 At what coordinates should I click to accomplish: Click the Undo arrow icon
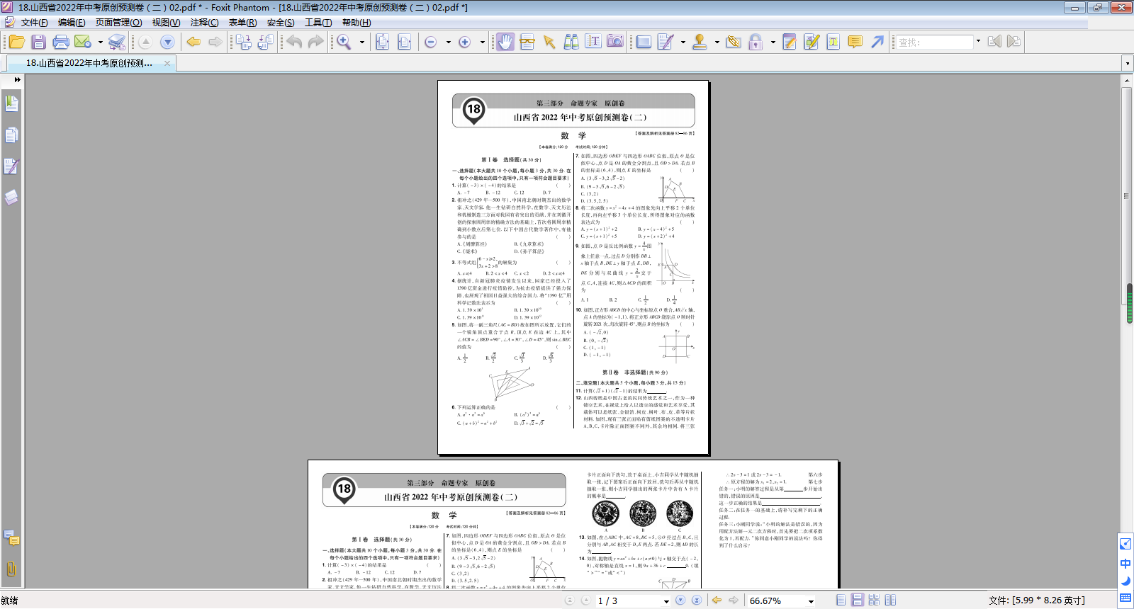pos(293,42)
